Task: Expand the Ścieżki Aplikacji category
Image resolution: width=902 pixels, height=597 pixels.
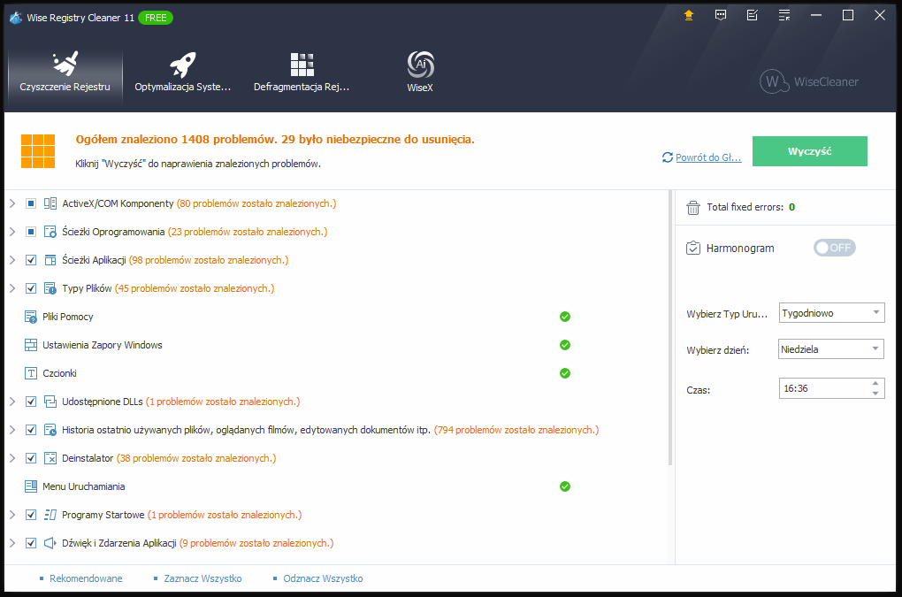Action: coord(12,260)
